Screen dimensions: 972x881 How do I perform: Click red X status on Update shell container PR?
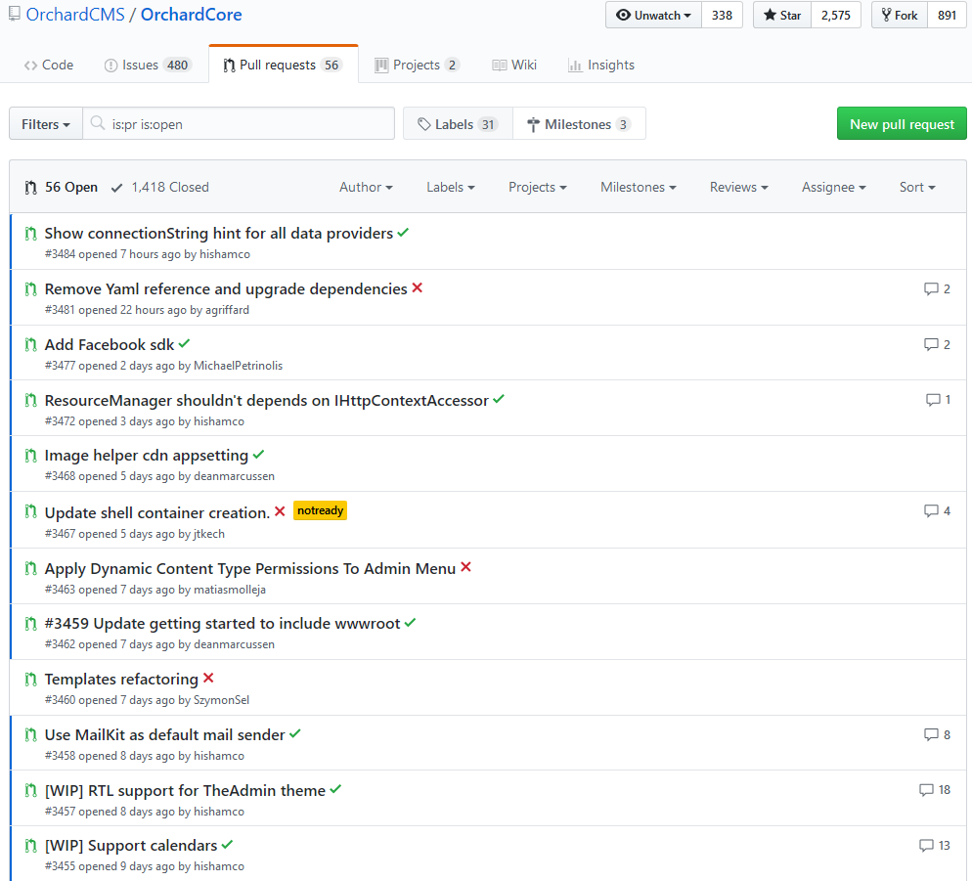(x=280, y=510)
